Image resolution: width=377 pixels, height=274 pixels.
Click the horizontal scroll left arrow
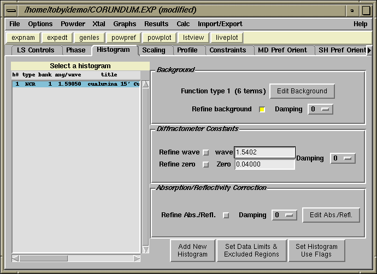[15, 258]
